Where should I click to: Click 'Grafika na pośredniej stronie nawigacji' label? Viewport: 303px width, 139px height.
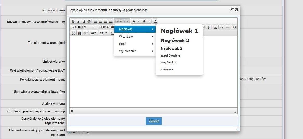[x=36, y=111]
